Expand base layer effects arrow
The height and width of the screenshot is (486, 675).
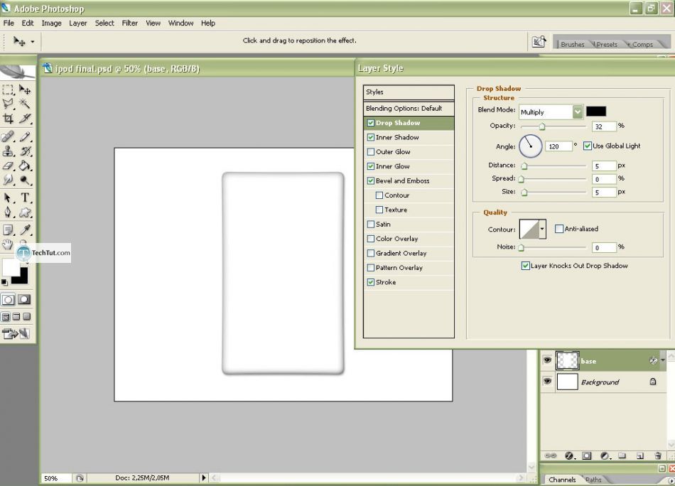click(x=663, y=360)
